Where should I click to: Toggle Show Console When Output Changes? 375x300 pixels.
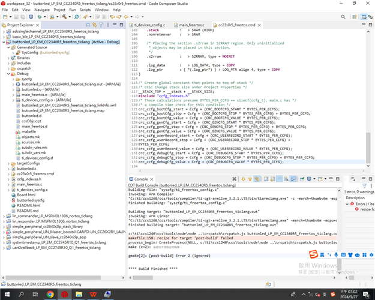click(x=293, y=179)
